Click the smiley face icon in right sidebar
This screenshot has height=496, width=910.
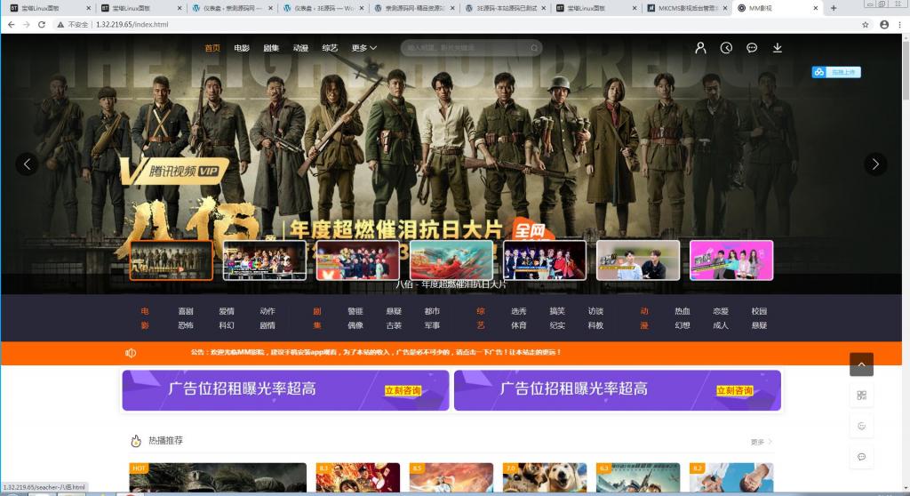point(861,426)
